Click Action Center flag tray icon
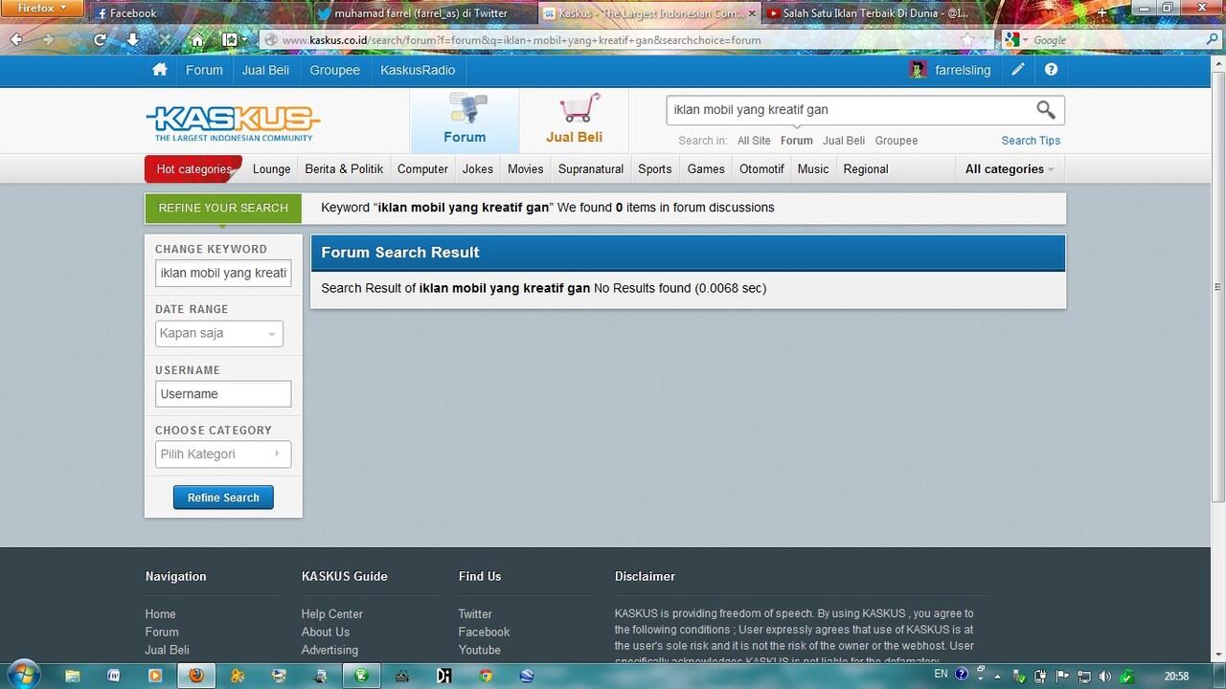The width and height of the screenshot is (1226, 689). click(1062, 676)
